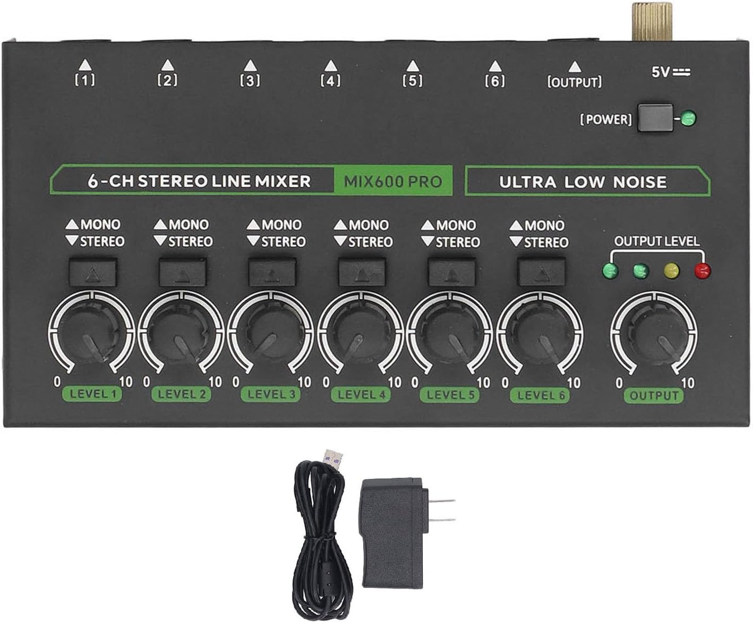This screenshot has height=623, width=753.
Task: Click the [OUTPUT] jack arrow marker
Action: tap(575, 67)
